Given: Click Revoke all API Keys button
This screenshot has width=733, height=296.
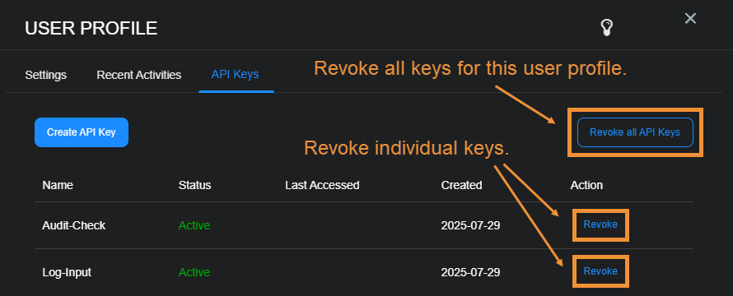Looking at the screenshot, I should click(x=635, y=132).
